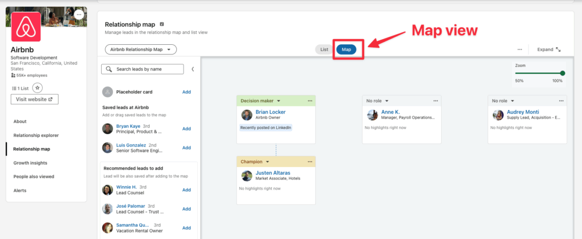Open Alerts in sidebar

20,190
